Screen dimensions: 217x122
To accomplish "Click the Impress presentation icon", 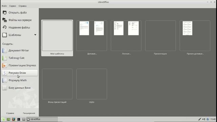I will 4,65.
